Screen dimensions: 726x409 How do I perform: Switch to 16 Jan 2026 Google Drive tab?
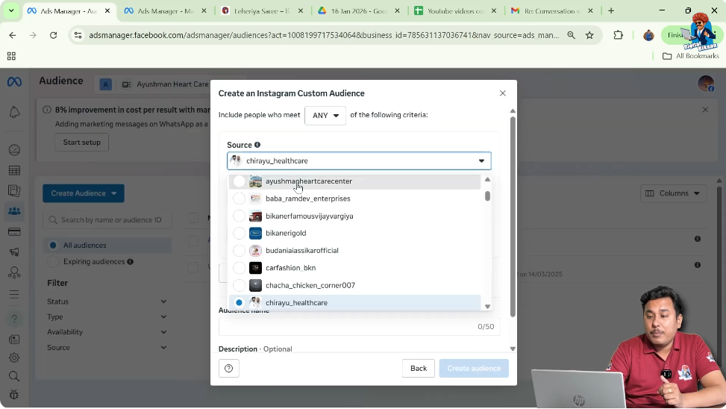pos(360,11)
